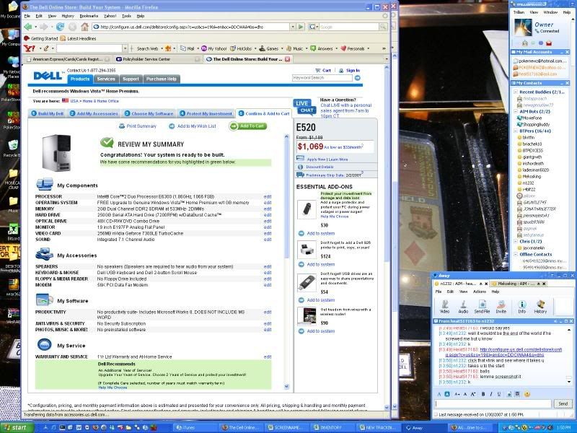Image resolution: width=577 pixels, height=433 pixels.
Task: Click the red envelope icon in Trillian
Action: pyautogui.click(x=549, y=43)
